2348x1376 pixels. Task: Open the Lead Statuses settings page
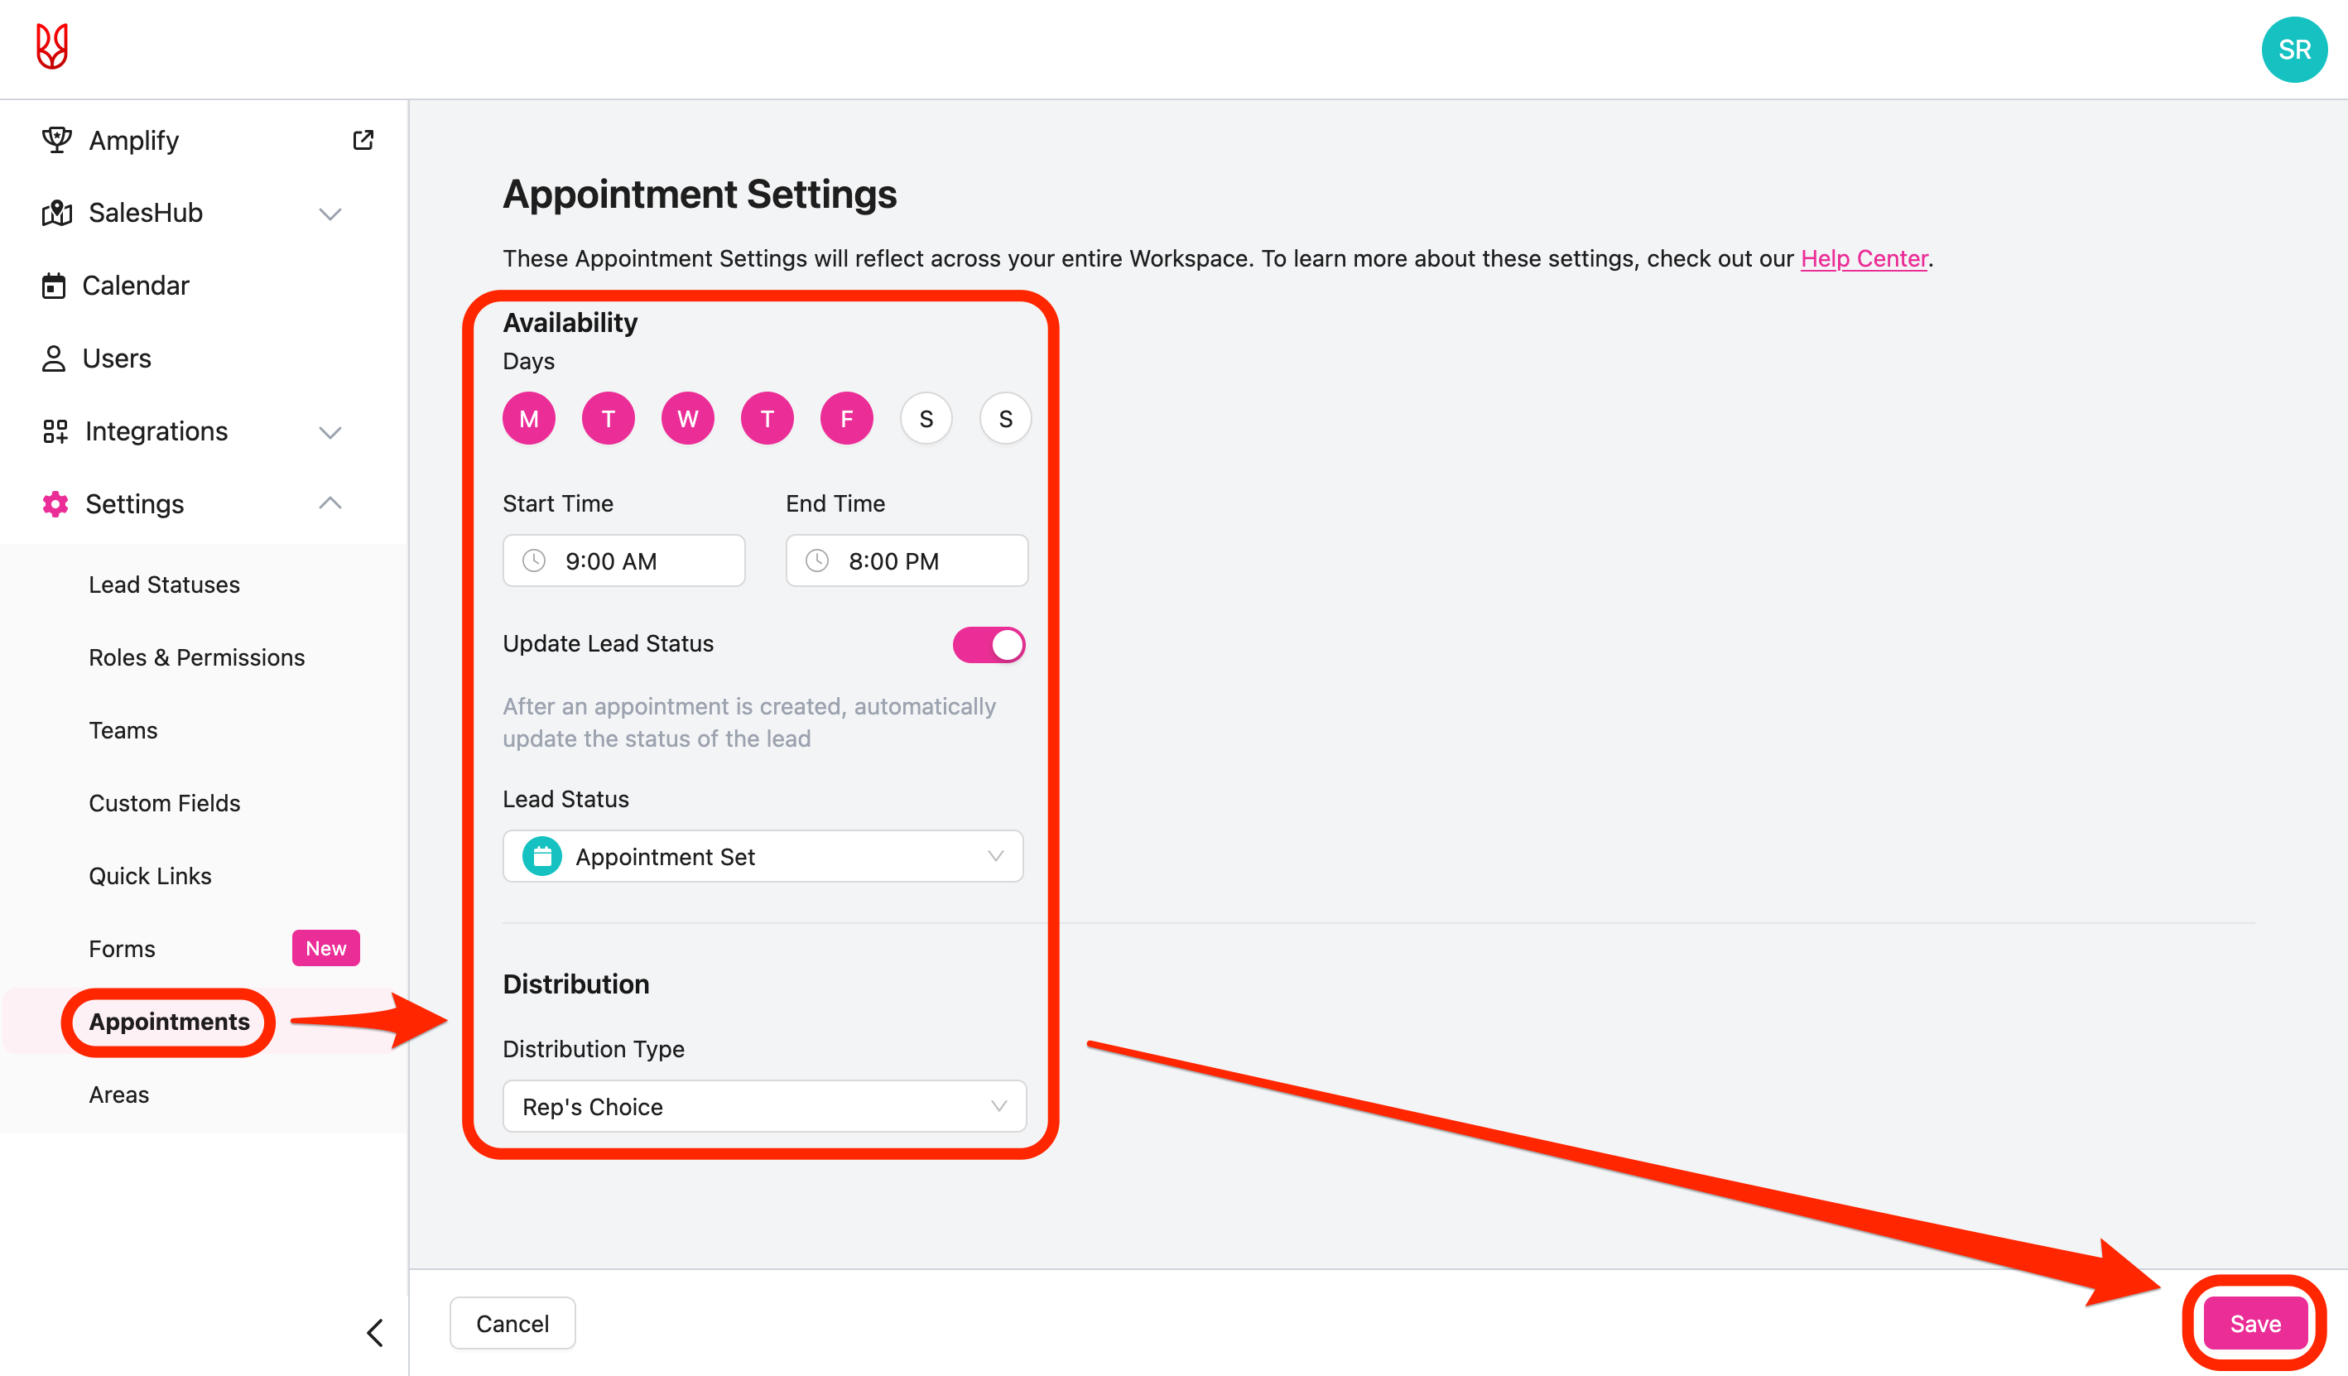point(164,585)
